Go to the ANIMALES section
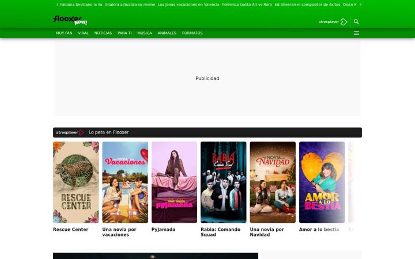The width and height of the screenshot is (415, 259). pyautogui.click(x=167, y=33)
